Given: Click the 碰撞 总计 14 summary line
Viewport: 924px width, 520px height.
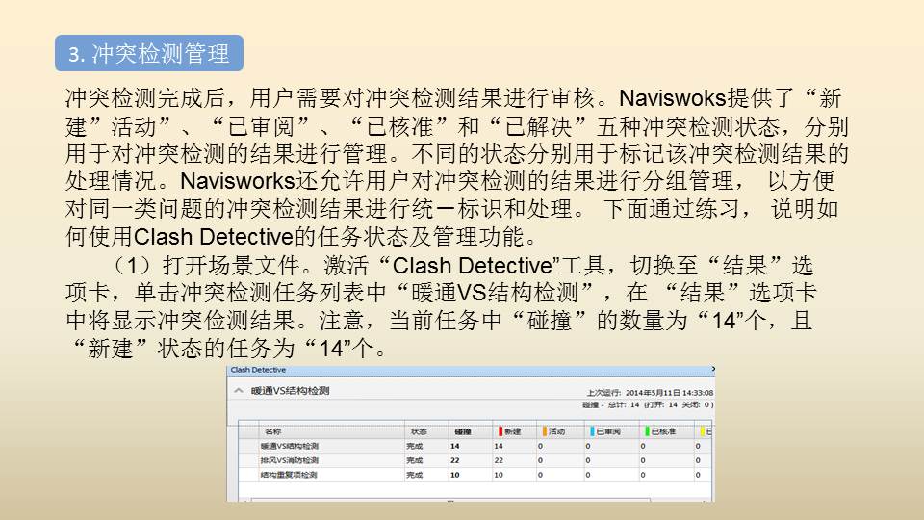Looking at the screenshot, I should click(648, 405).
